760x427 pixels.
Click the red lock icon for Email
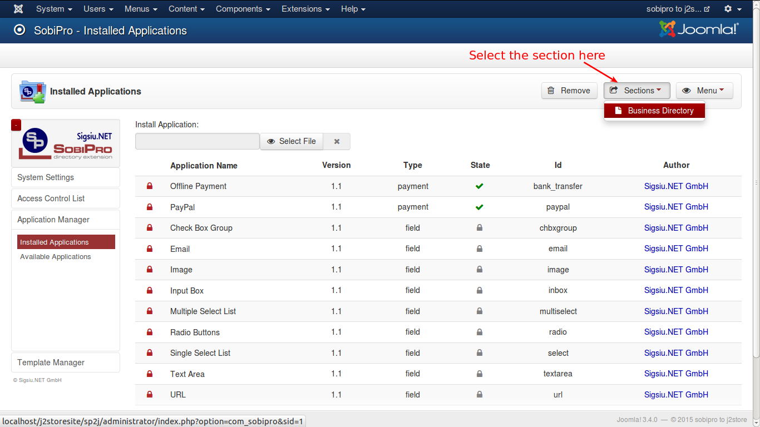(149, 249)
